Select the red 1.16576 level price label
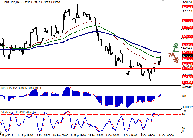 click(187, 36)
